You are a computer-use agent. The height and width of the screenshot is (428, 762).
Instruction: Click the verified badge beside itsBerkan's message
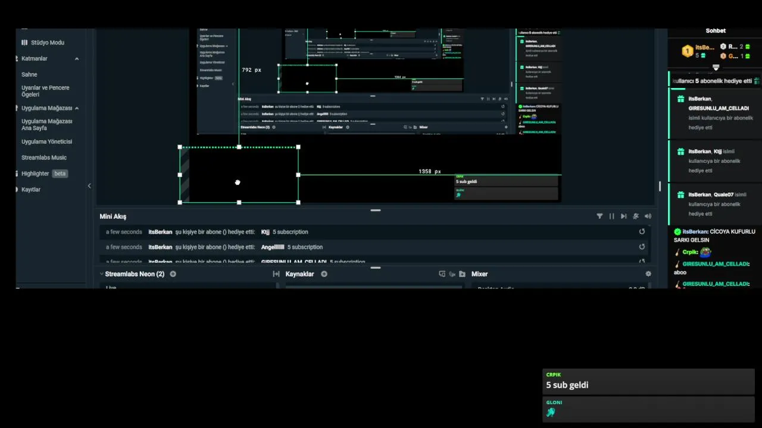coord(677,232)
